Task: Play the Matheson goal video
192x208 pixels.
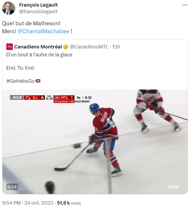Action: (95, 142)
